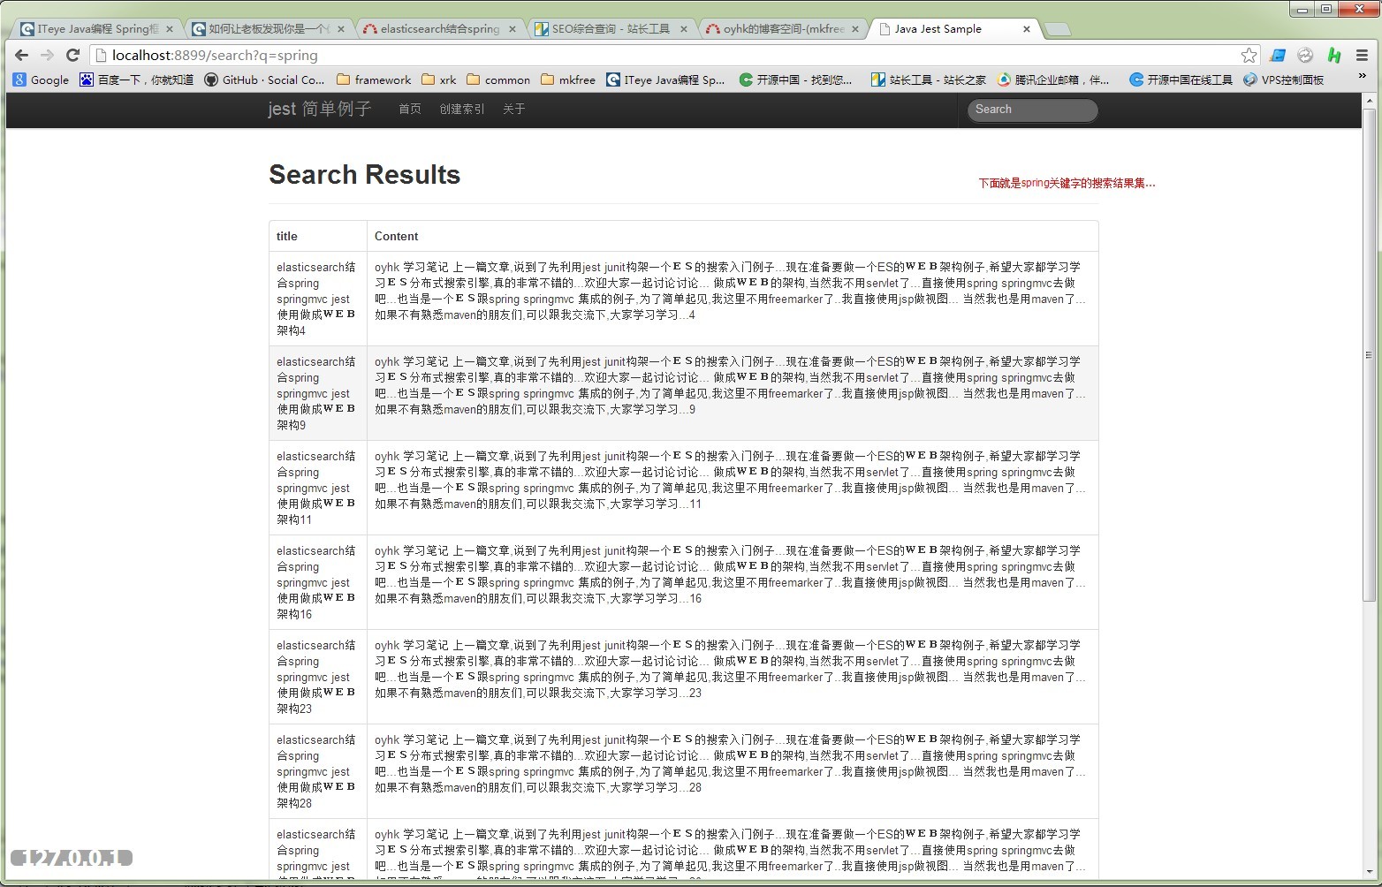Click the content cell ending in 学习学习...11
The image size is (1382, 887).
coord(733,488)
